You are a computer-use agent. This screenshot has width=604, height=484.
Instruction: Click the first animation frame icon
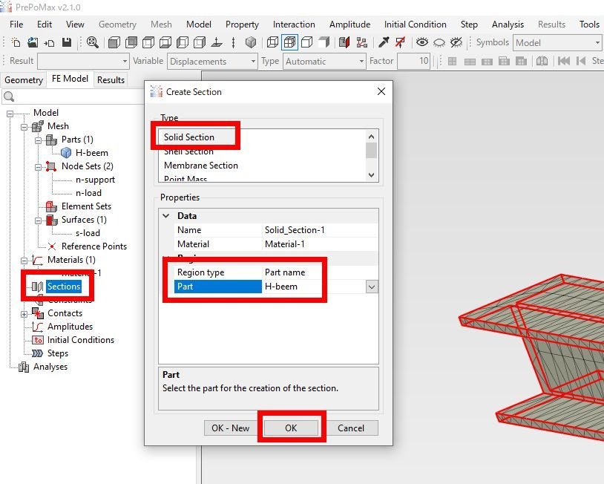[563, 61]
